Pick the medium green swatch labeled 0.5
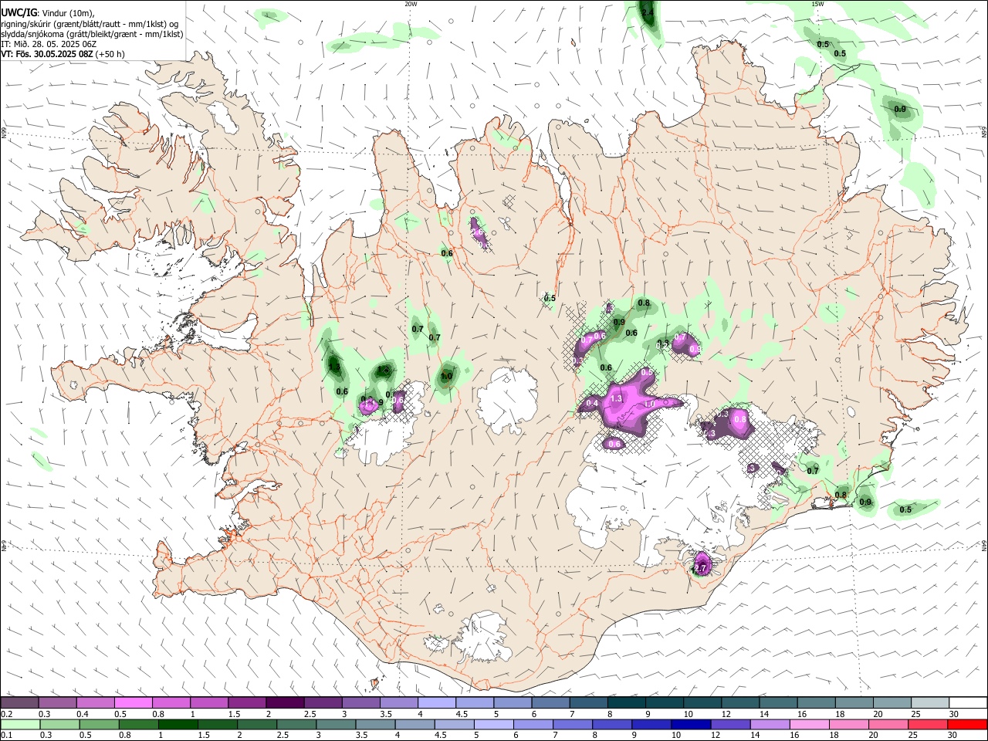The image size is (988, 741). [x=100, y=724]
